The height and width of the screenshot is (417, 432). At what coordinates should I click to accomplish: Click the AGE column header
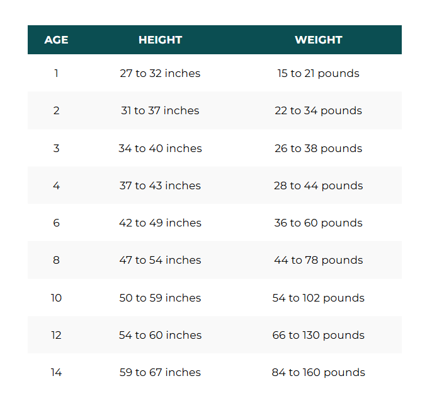point(56,40)
